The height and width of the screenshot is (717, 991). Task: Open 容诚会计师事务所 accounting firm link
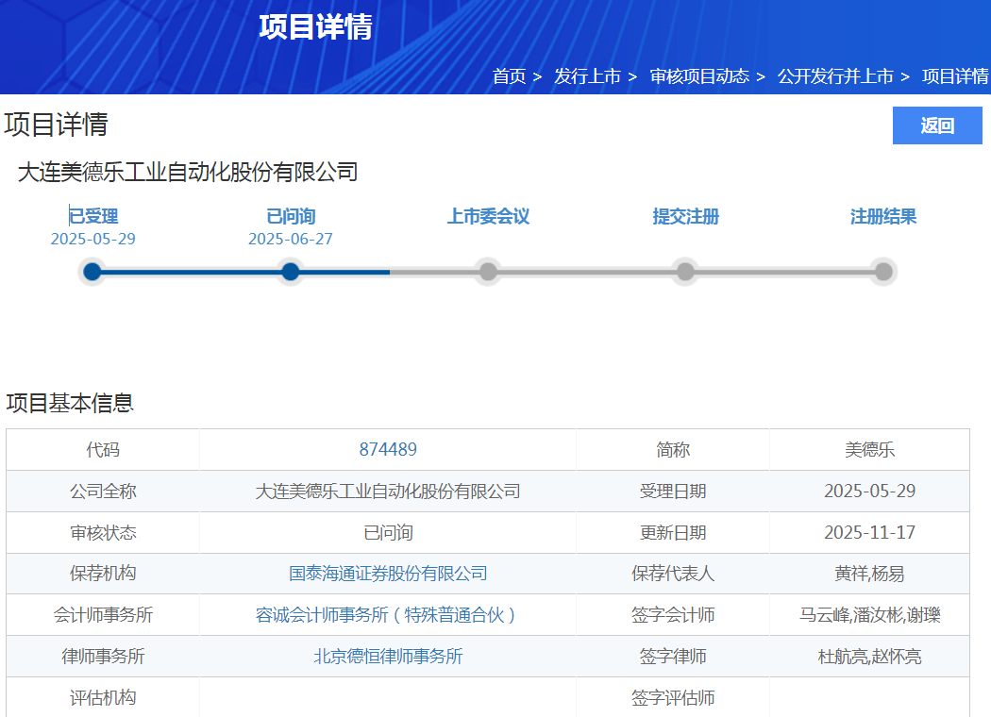coord(388,615)
